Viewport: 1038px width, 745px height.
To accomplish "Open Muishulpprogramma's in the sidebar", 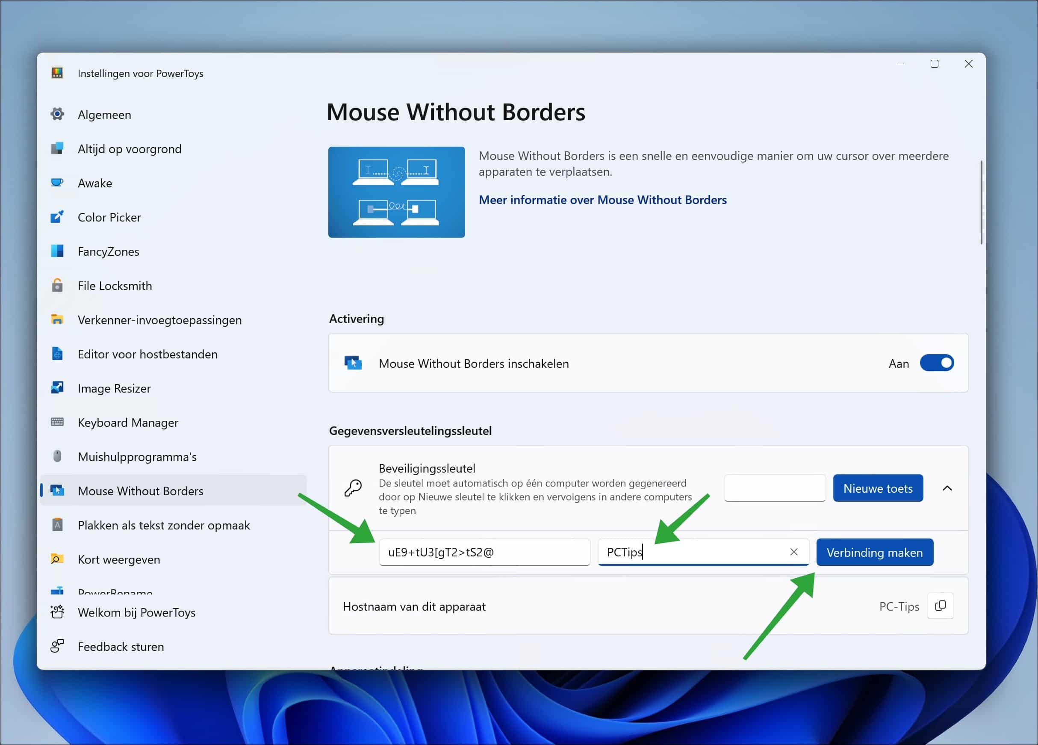I will [x=137, y=456].
